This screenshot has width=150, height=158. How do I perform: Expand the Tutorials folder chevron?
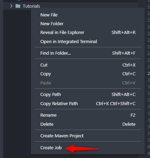point(11,6)
